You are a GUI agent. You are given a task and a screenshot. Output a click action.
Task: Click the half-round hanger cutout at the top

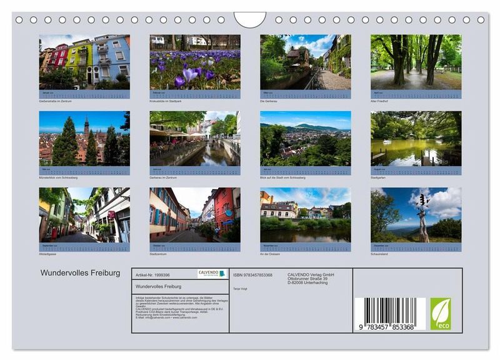250,20
